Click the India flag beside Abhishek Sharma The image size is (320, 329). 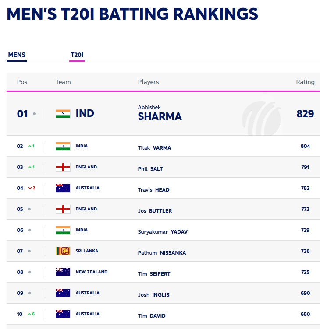pyautogui.click(x=63, y=114)
